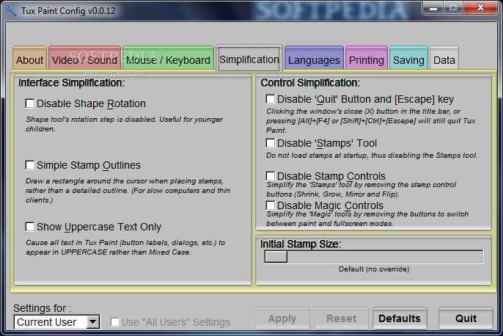Minimize the Tux Paint Config window
The height and width of the screenshot is (336, 503).
pyautogui.click(x=433, y=7)
